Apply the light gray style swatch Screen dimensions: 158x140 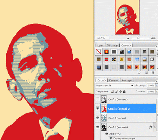pyautogui.click(x=137, y=51)
